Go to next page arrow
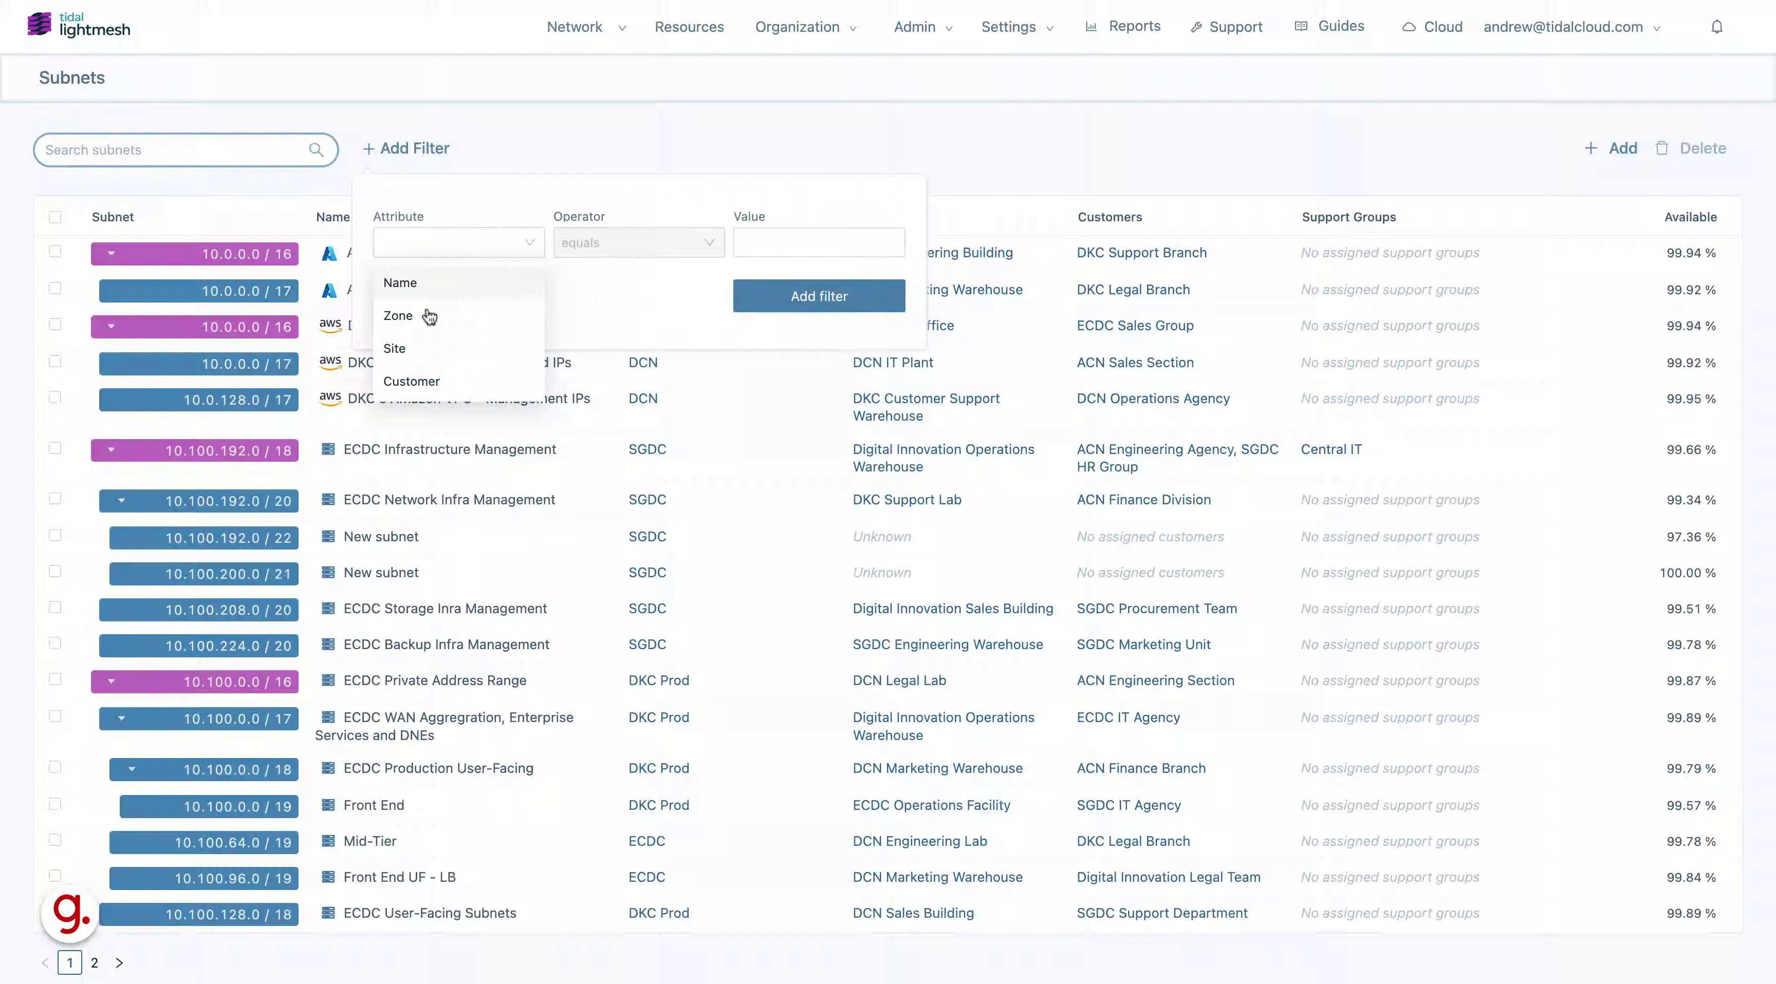This screenshot has height=984, width=1776. 119,962
